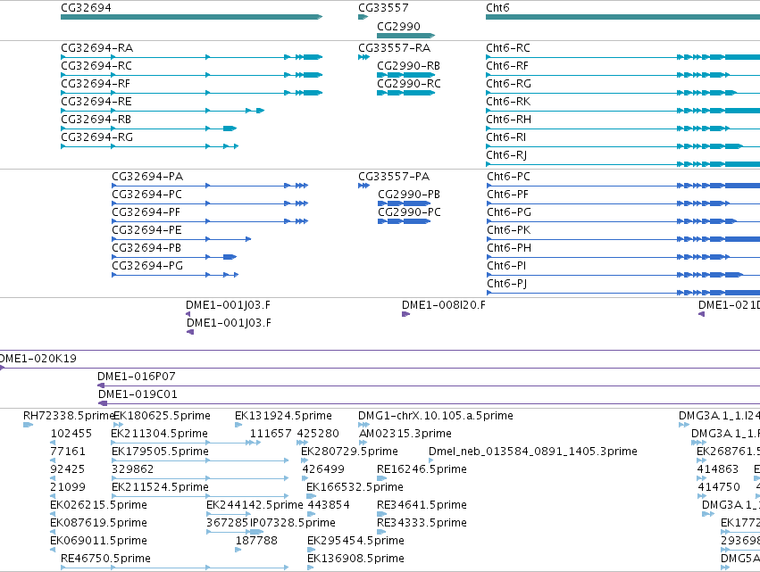The height and width of the screenshot is (572, 760).
Task: Click the IP07328.5prime EST label
Action: point(293,523)
